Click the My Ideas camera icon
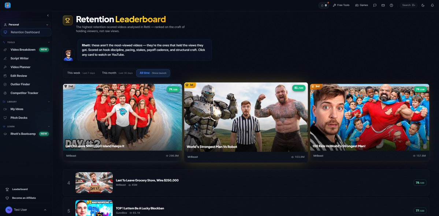Screen dimensions: 439x216 5,109
